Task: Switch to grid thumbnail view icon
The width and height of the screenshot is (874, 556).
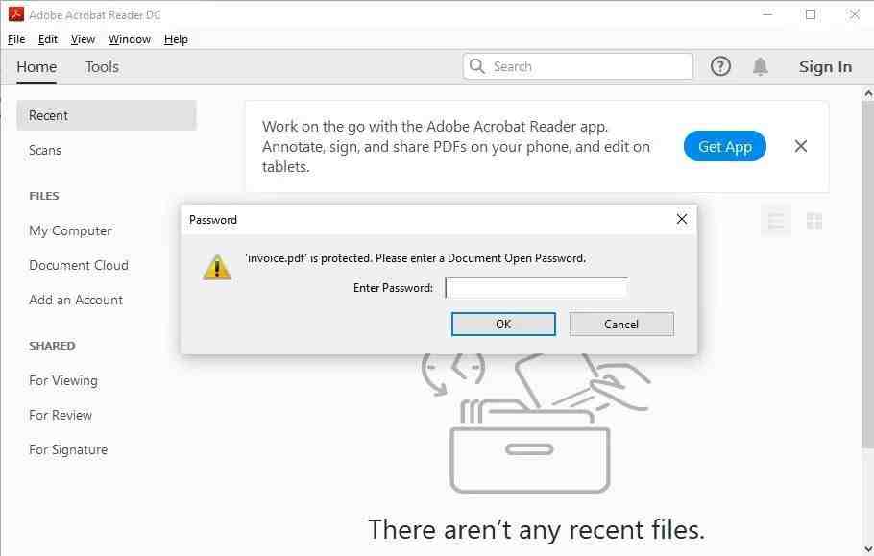Action: (813, 221)
